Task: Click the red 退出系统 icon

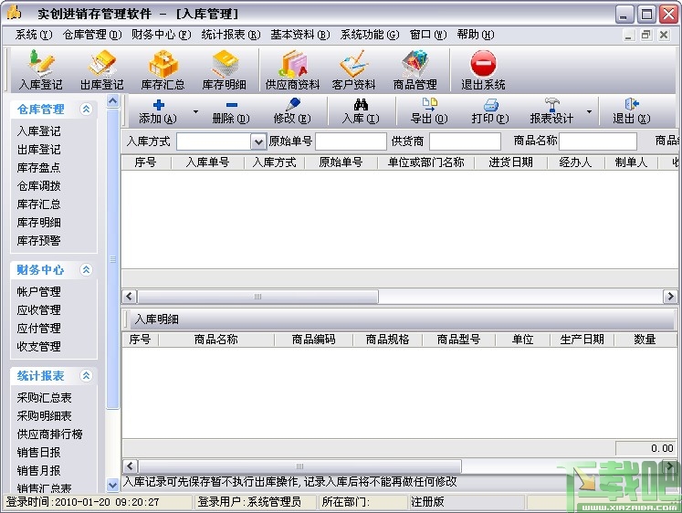Action: pyautogui.click(x=483, y=64)
